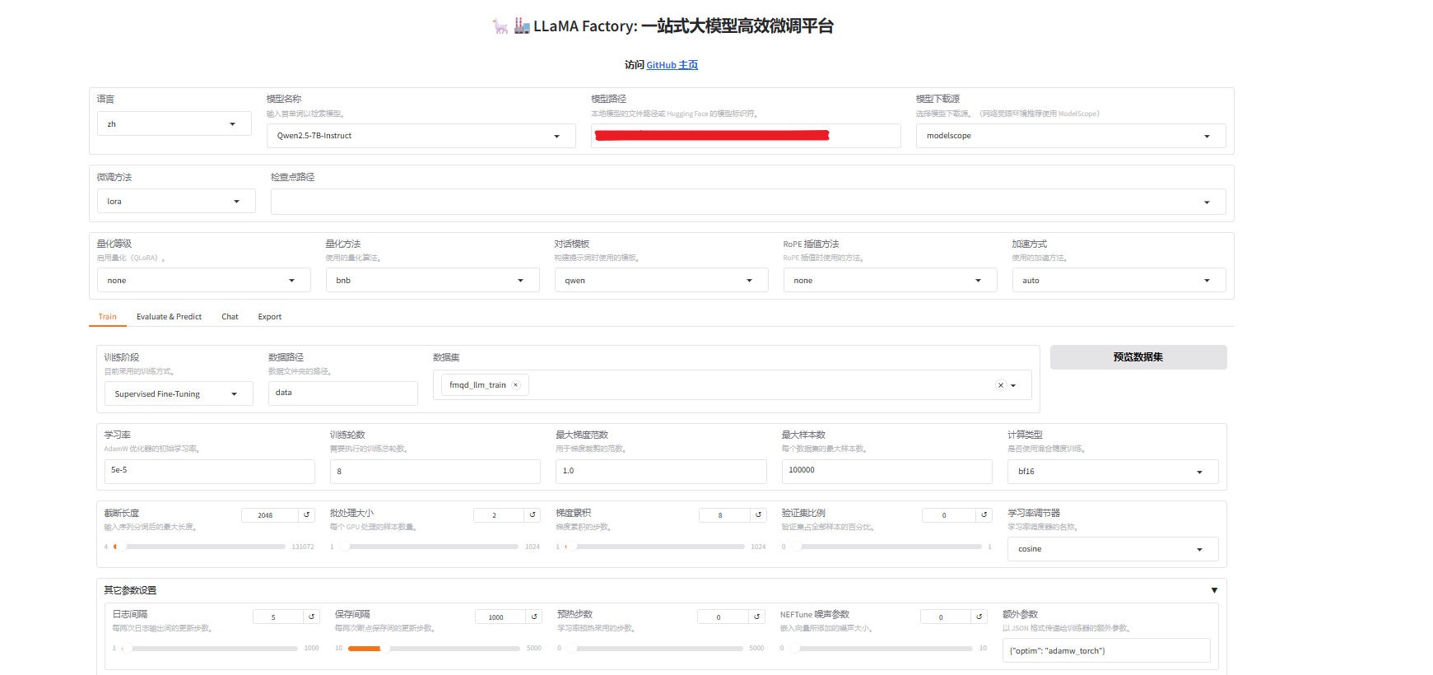The width and height of the screenshot is (1433, 675).
Task: Reset the 截断长度 value with its reset icon
Action: [x=307, y=515]
